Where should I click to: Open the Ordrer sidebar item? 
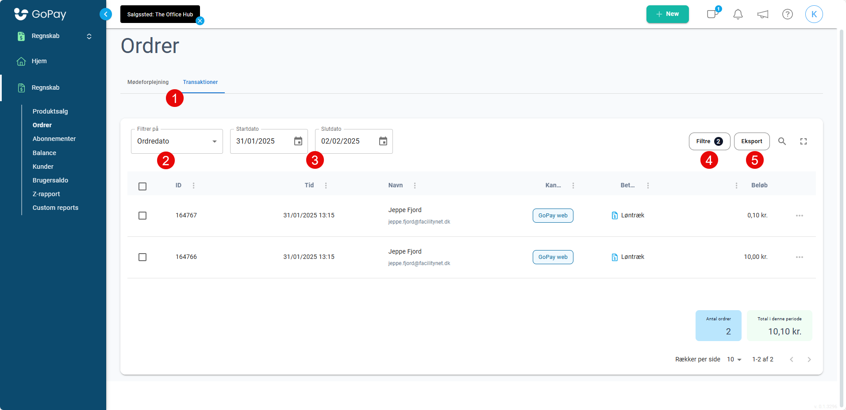pyautogui.click(x=42, y=125)
